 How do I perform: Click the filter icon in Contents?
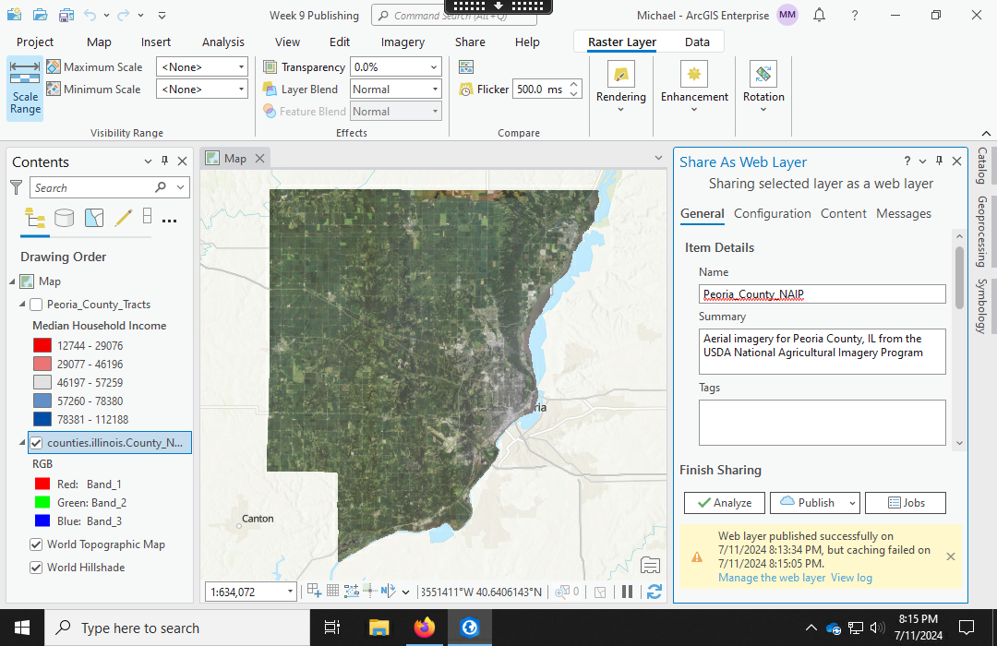(x=17, y=187)
